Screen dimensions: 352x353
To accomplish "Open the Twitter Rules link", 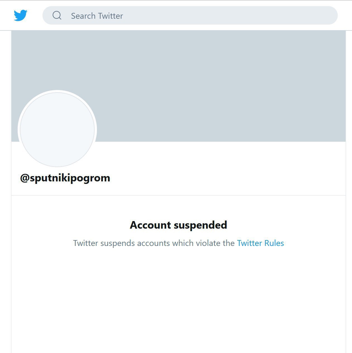I will coord(260,243).
